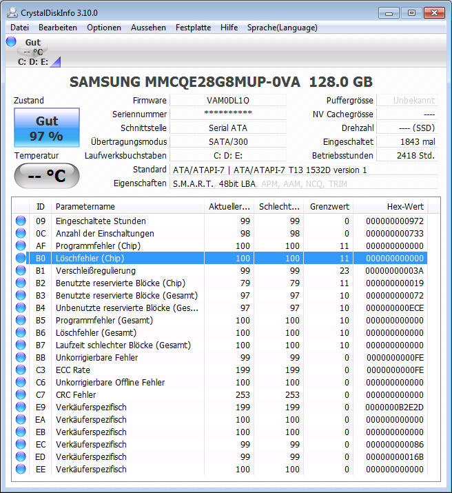Click the Eigenschaften field S.M.A.R.T. 48bit LBA

(x=304, y=183)
